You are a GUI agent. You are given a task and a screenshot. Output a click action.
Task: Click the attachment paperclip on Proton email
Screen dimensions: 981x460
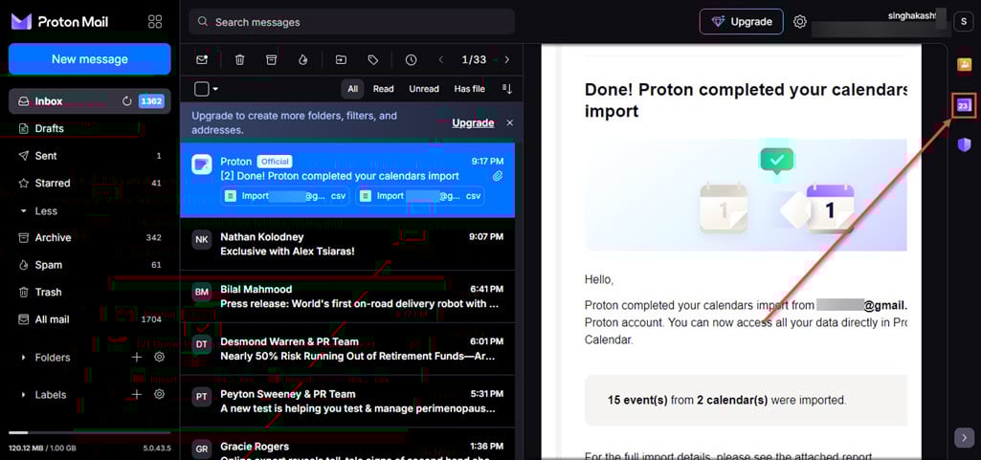(498, 176)
